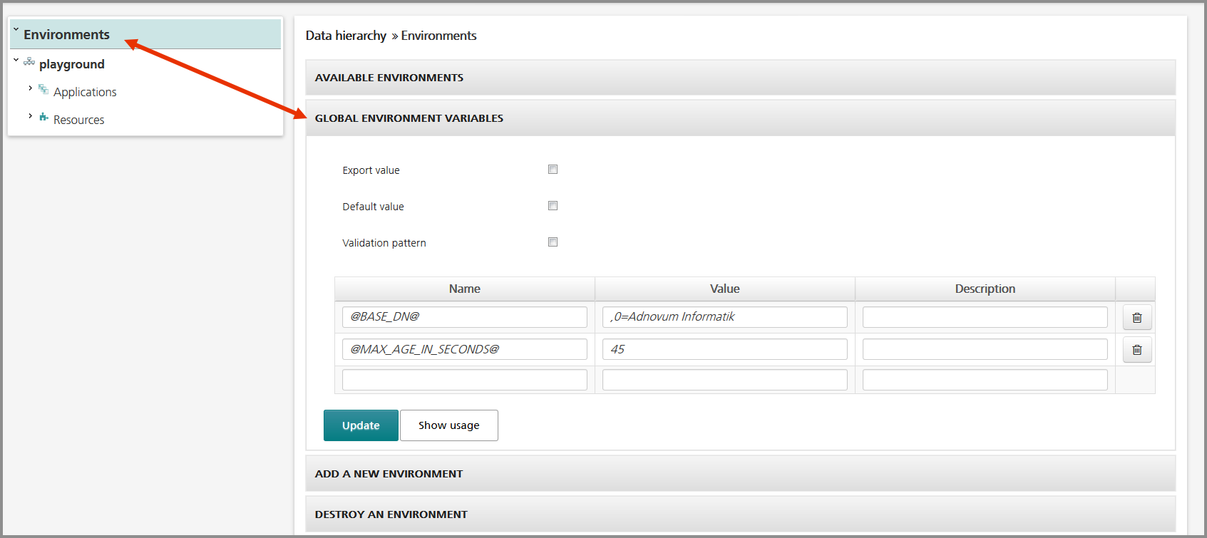Open the Available Environments section
Image resolution: width=1207 pixels, height=538 pixels.
(740, 78)
